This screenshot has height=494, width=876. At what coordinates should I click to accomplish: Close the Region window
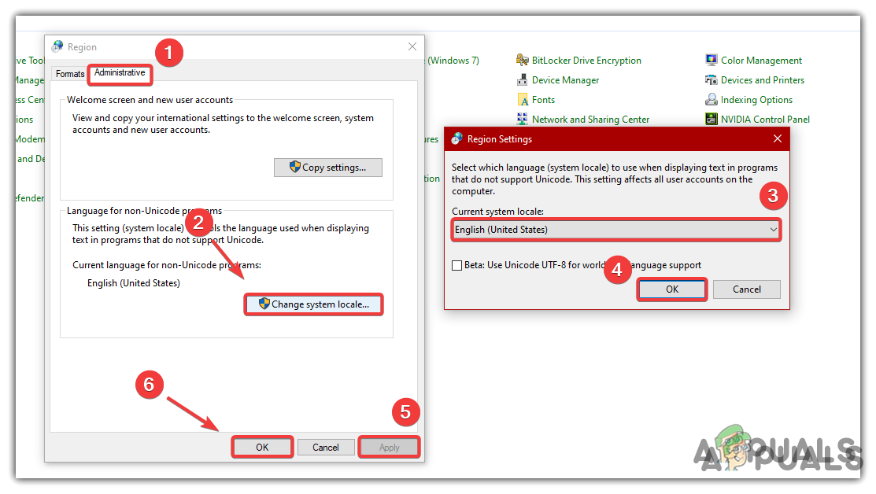tap(412, 47)
